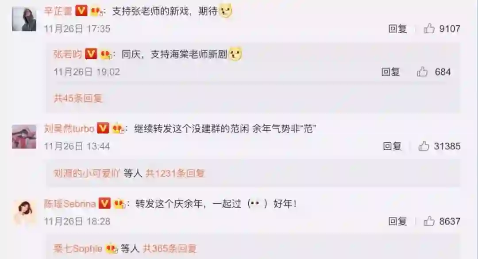
Task: Open the top commenter's avatar in dark hoodie
Action: click(24, 19)
